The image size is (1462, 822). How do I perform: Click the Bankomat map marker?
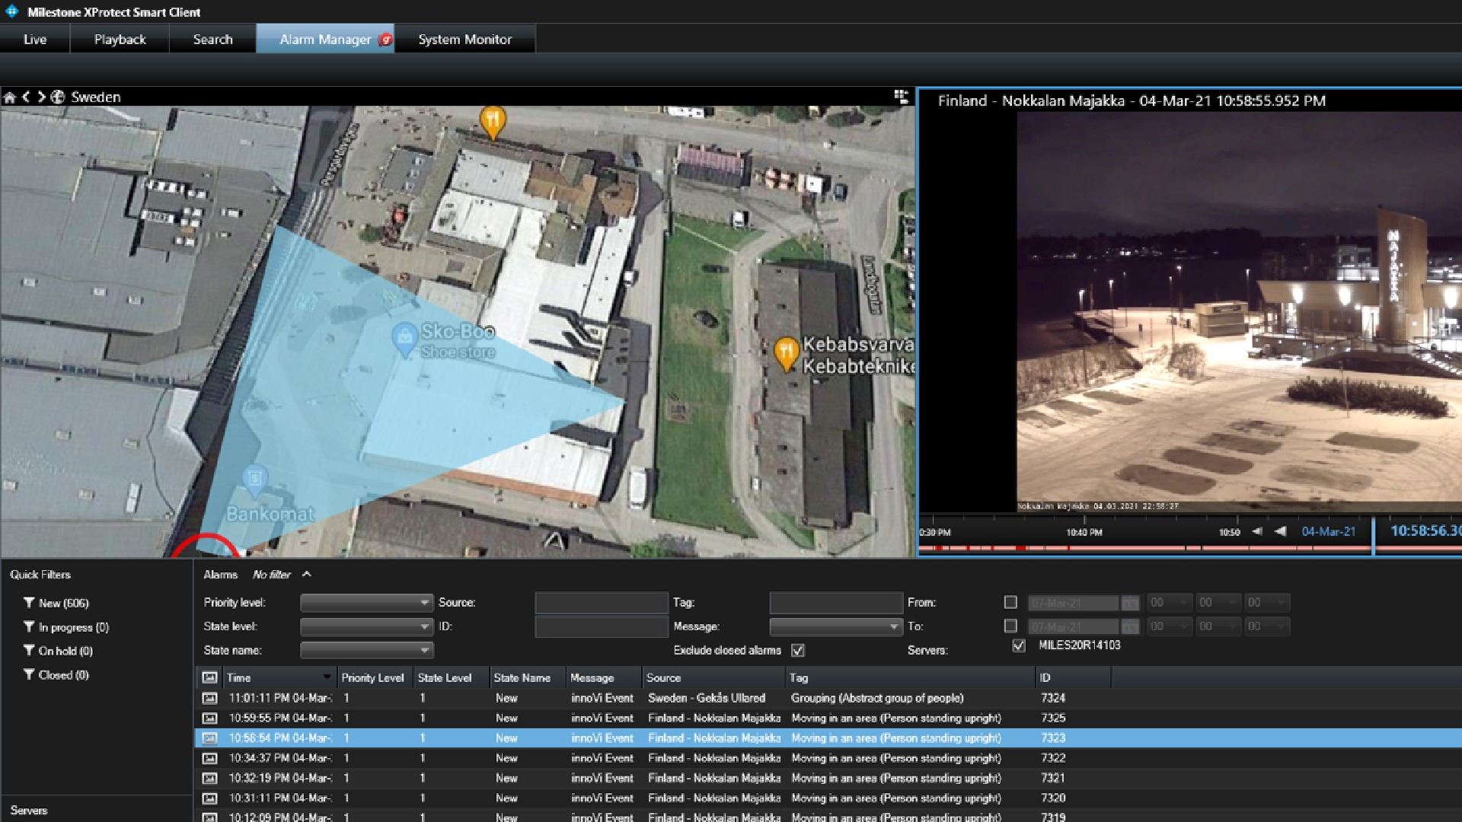click(256, 481)
